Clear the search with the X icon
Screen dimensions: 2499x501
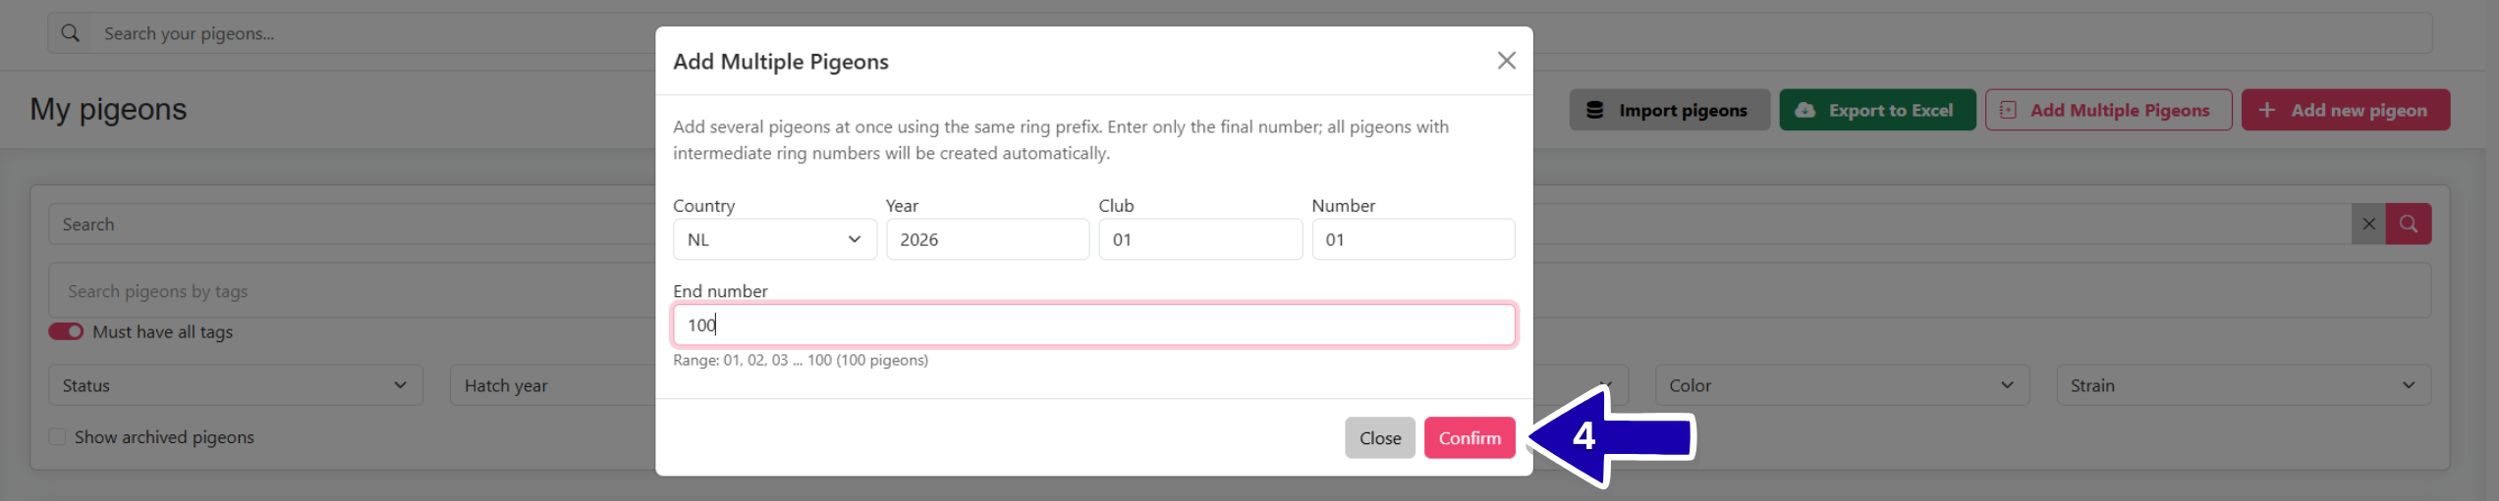pos(2368,225)
